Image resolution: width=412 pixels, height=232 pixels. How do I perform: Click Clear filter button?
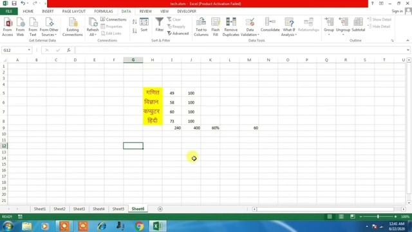click(174, 19)
